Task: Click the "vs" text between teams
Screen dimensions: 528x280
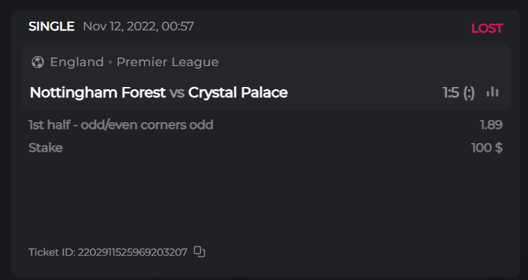Action: pos(177,93)
